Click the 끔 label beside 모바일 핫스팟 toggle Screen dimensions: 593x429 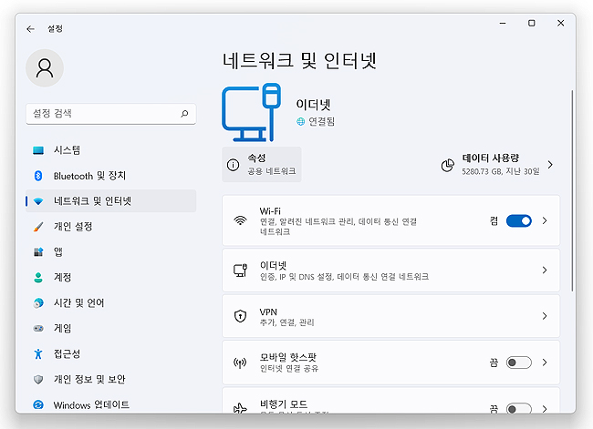pyautogui.click(x=494, y=363)
